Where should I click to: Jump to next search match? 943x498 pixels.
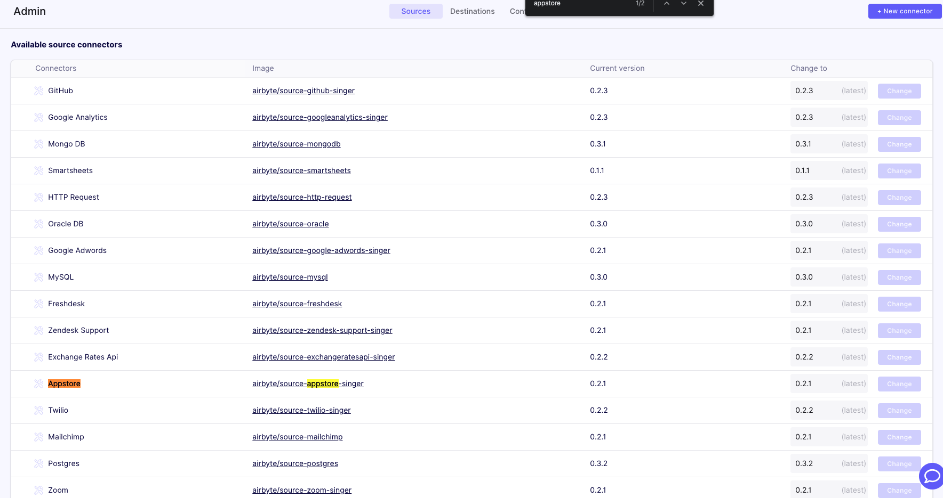[683, 4]
